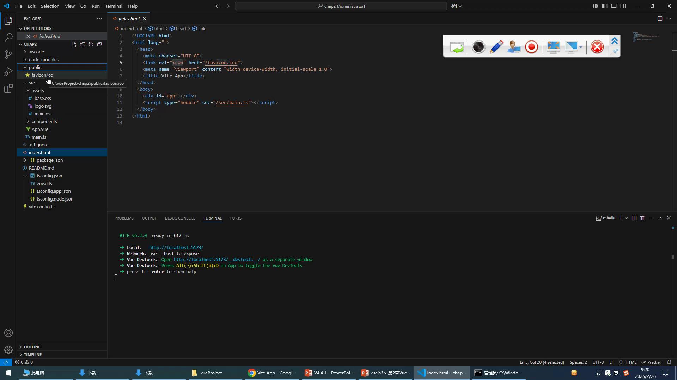
Task: Toggle secondary sidebar visibility in title bar
Action: tap(623, 6)
